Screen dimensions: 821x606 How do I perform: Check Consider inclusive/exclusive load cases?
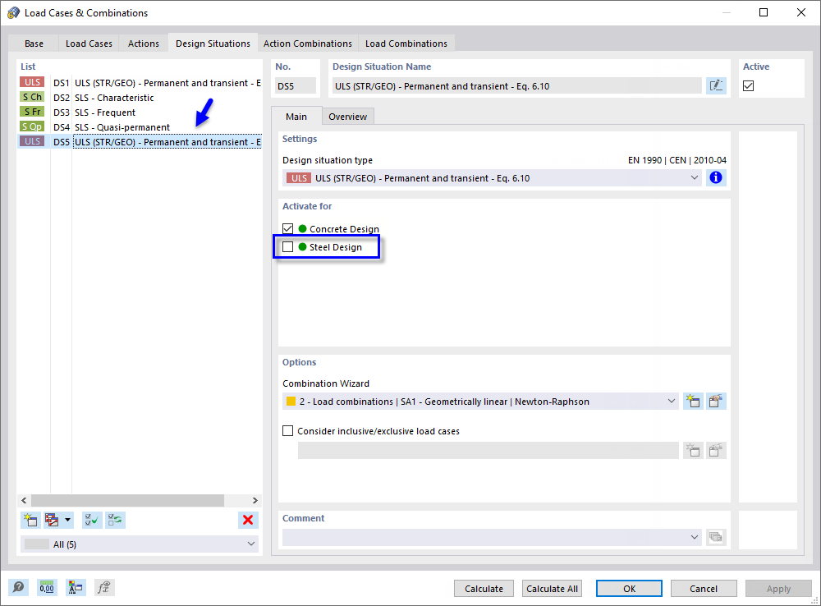pyautogui.click(x=287, y=430)
